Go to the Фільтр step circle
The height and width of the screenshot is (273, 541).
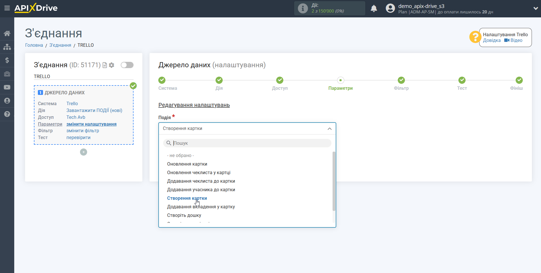[x=401, y=80]
